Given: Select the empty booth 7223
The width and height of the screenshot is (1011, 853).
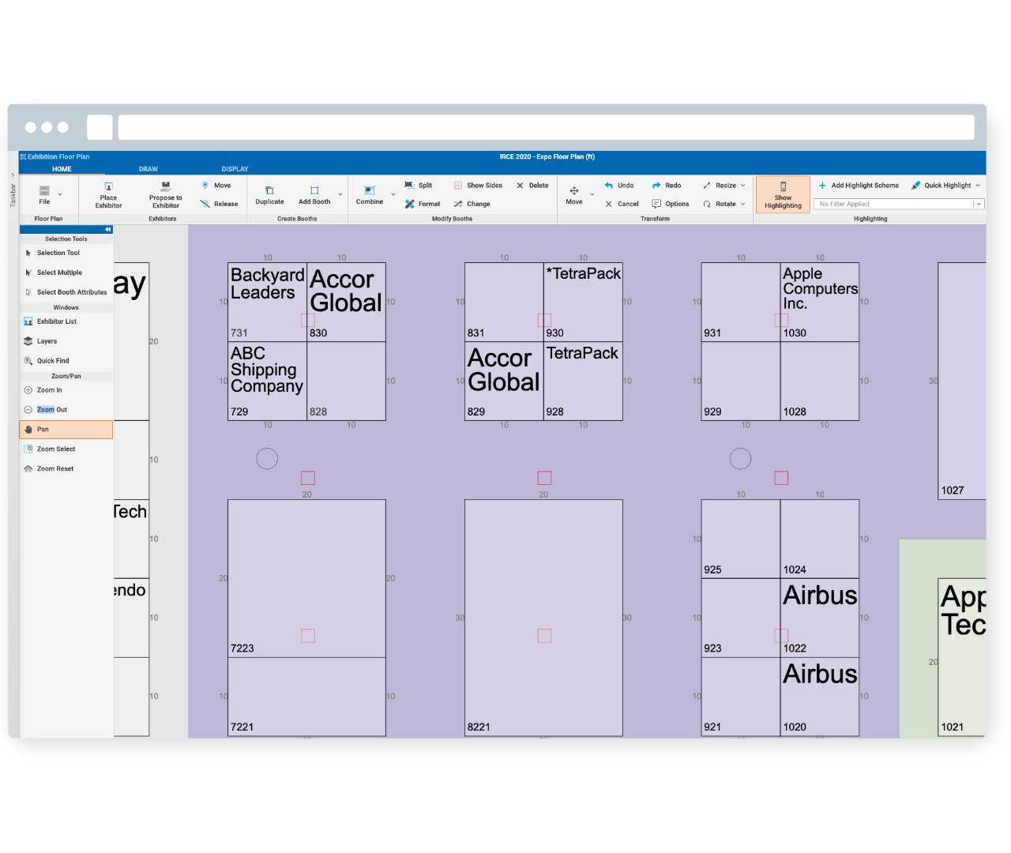Looking at the screenshot, I should click(x=306, y=578).
